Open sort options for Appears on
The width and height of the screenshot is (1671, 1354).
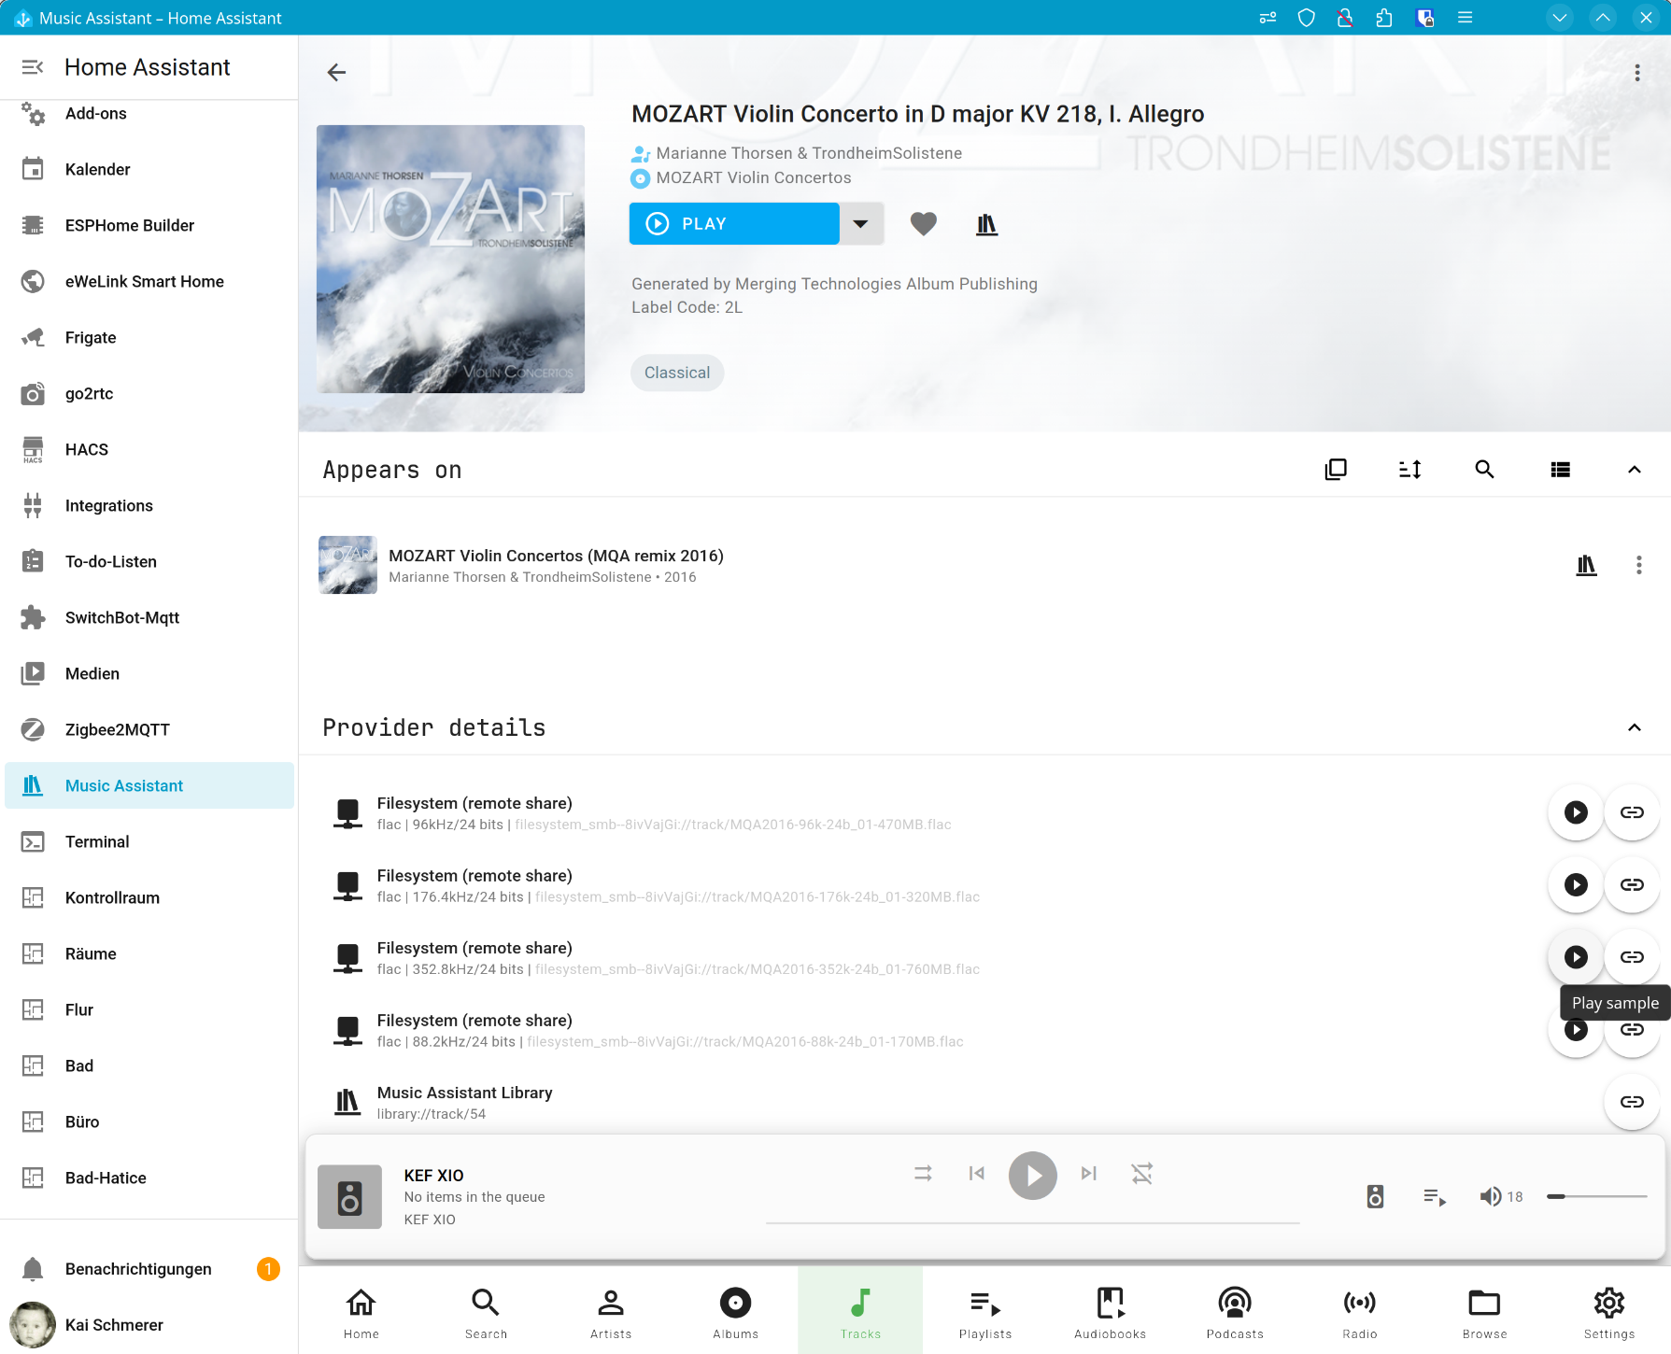tap(1410, 470)
